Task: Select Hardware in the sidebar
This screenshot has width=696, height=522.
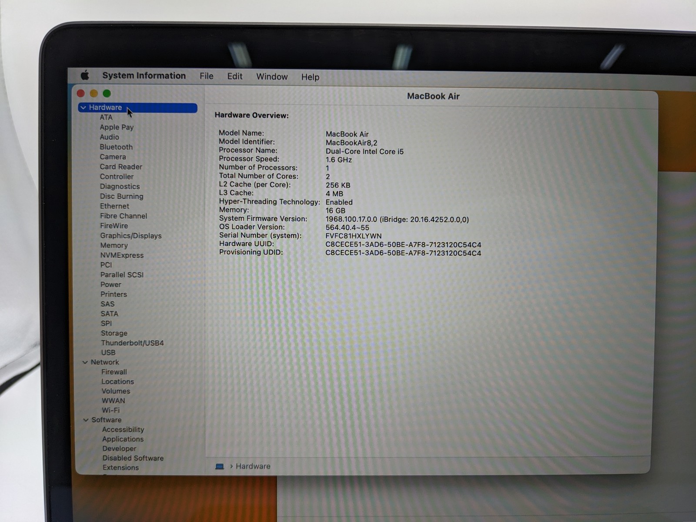Action: coord(137,107)
